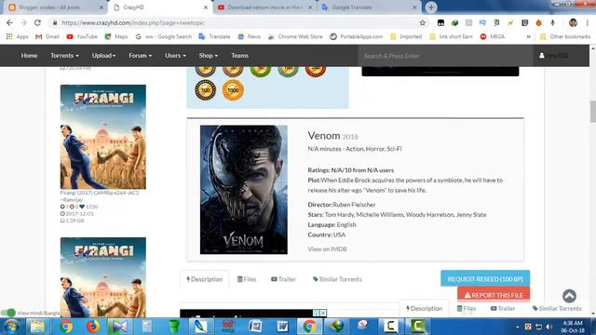Open the Chrome Web Store bookmark
The image size is (596, 335).
click(x=295, y=36)
